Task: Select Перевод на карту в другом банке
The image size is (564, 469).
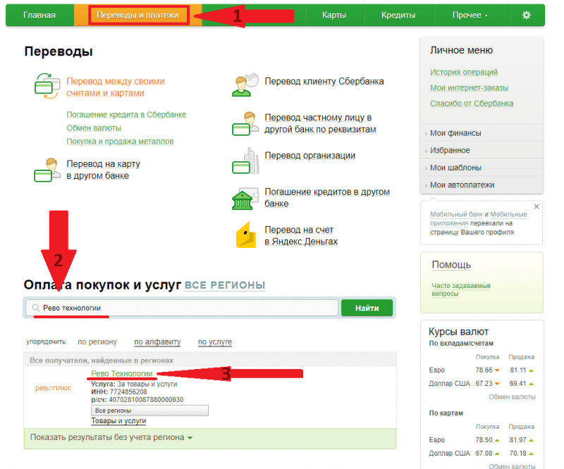Action: click(x=103, y=170)
